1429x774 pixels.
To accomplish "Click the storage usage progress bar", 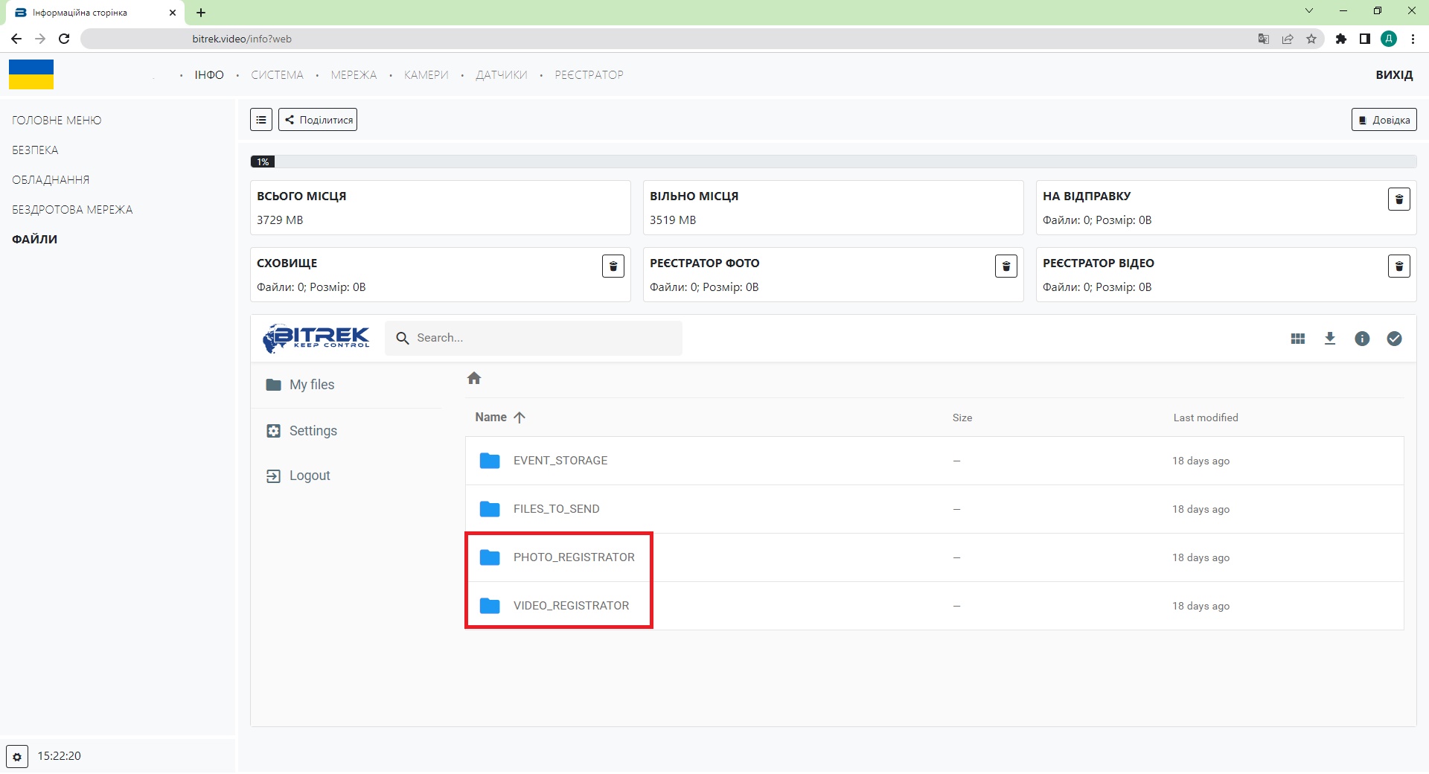I will pyautogui.click(x=833, y=161).
